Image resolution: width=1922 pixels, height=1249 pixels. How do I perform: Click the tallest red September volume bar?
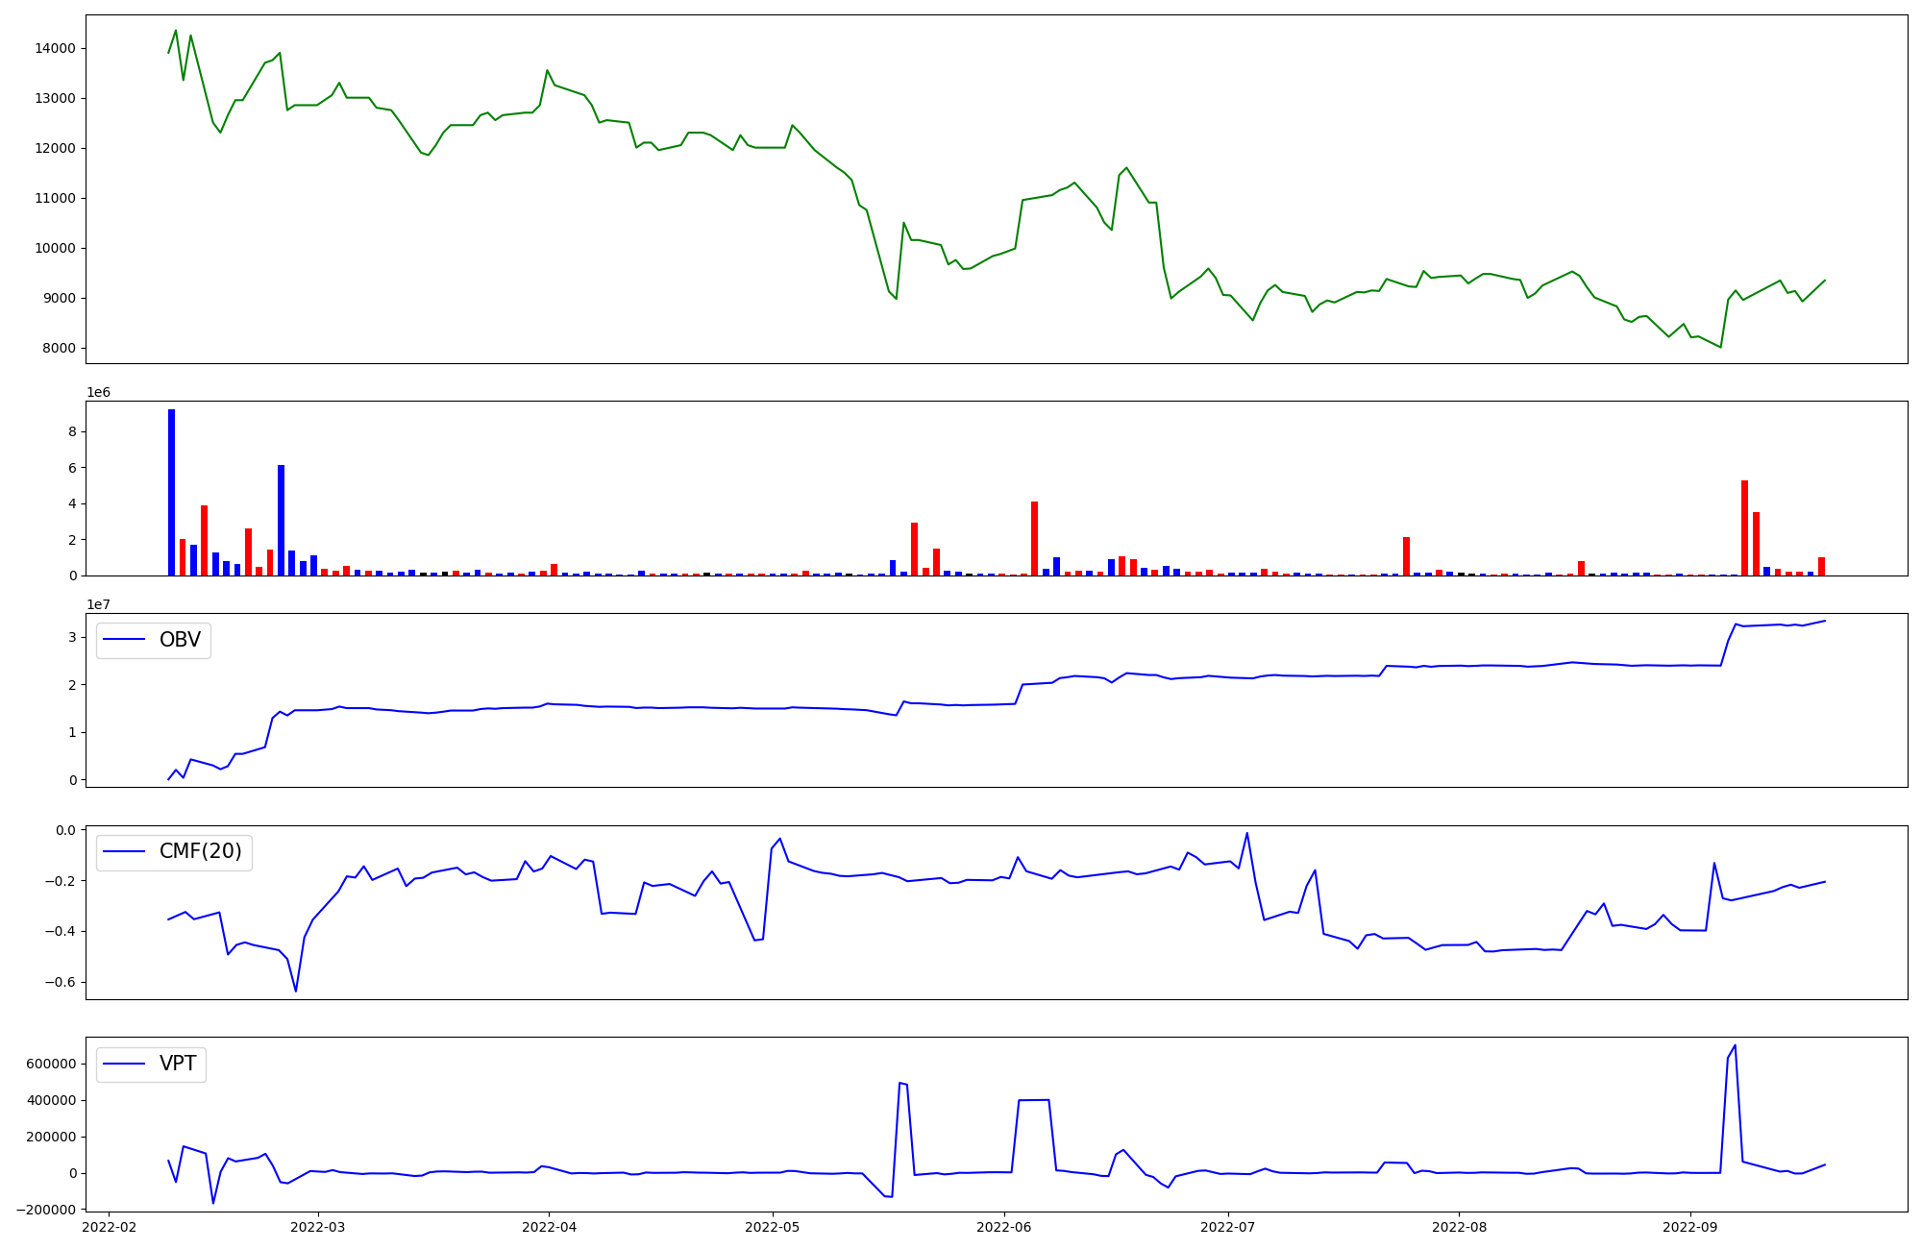1744,527
